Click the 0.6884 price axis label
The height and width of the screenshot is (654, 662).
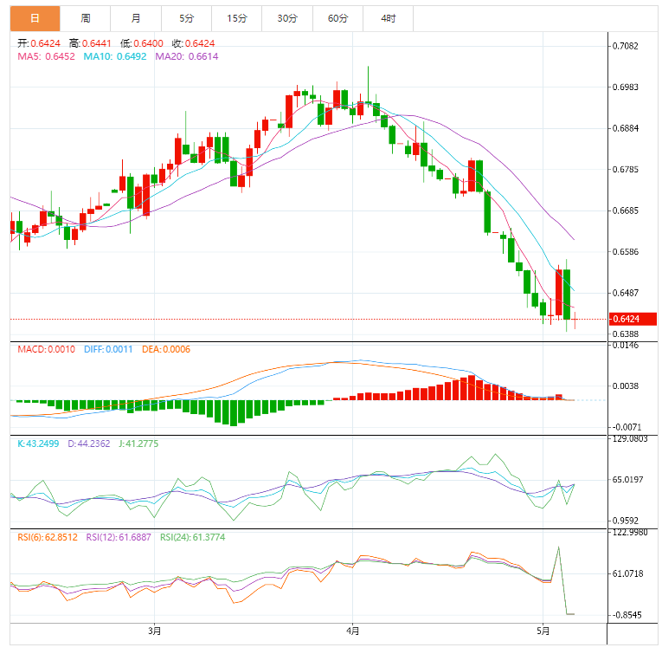pyautogui.click(x=626, y=128)
